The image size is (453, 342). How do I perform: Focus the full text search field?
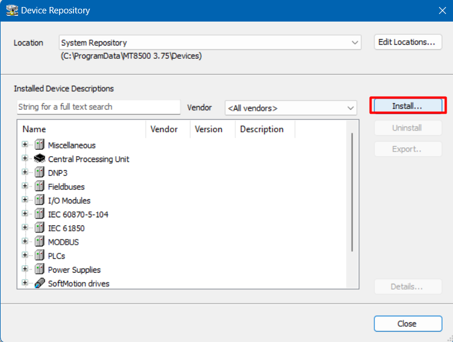99,107
